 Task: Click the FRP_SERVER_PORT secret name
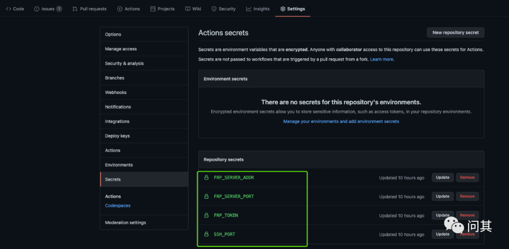234,196
